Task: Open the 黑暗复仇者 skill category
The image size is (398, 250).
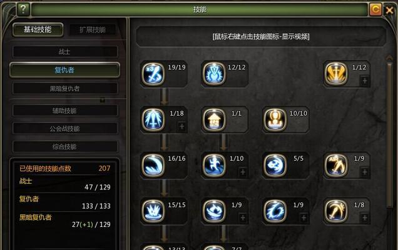Action: click(65, 89)
